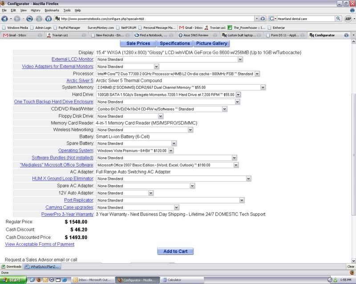Image resolution: width=356 pixels, height=284 pixels.
Task: Click in the URL address field
Action: point(157,19)
